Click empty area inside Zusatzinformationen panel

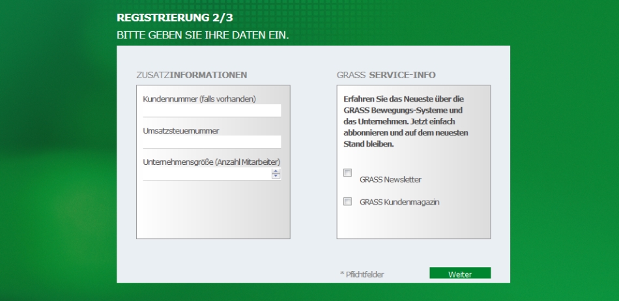click(212, 212)
